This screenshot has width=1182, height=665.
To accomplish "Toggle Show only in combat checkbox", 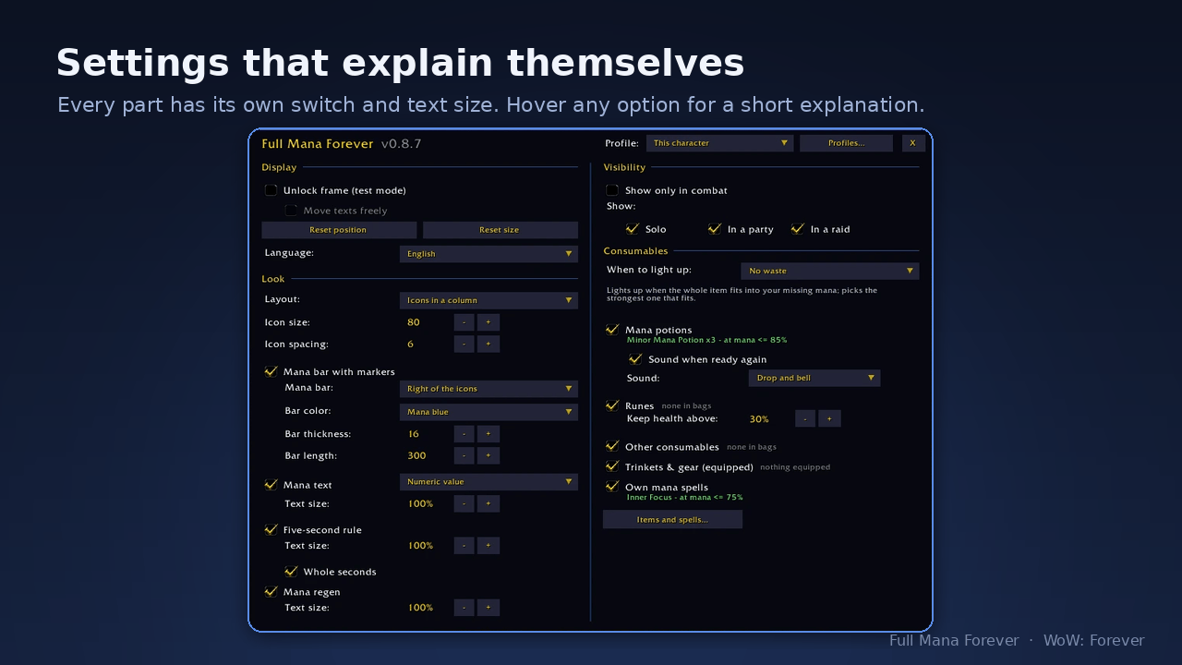I will [612, 190].
